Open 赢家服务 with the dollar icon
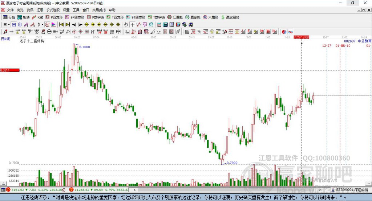The width and height of the screenshot is (372, 201). [230, 17]
